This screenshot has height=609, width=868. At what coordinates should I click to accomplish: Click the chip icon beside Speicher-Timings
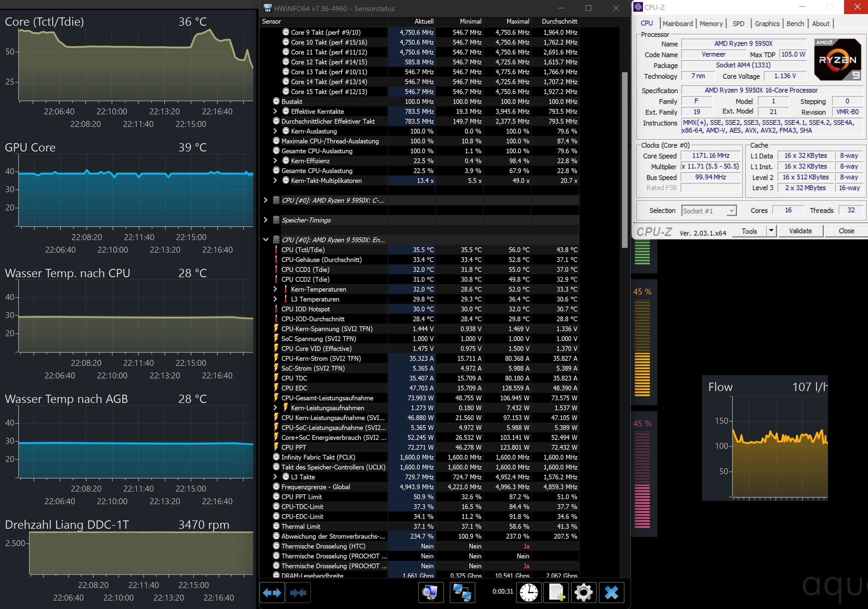pos(276,220)
